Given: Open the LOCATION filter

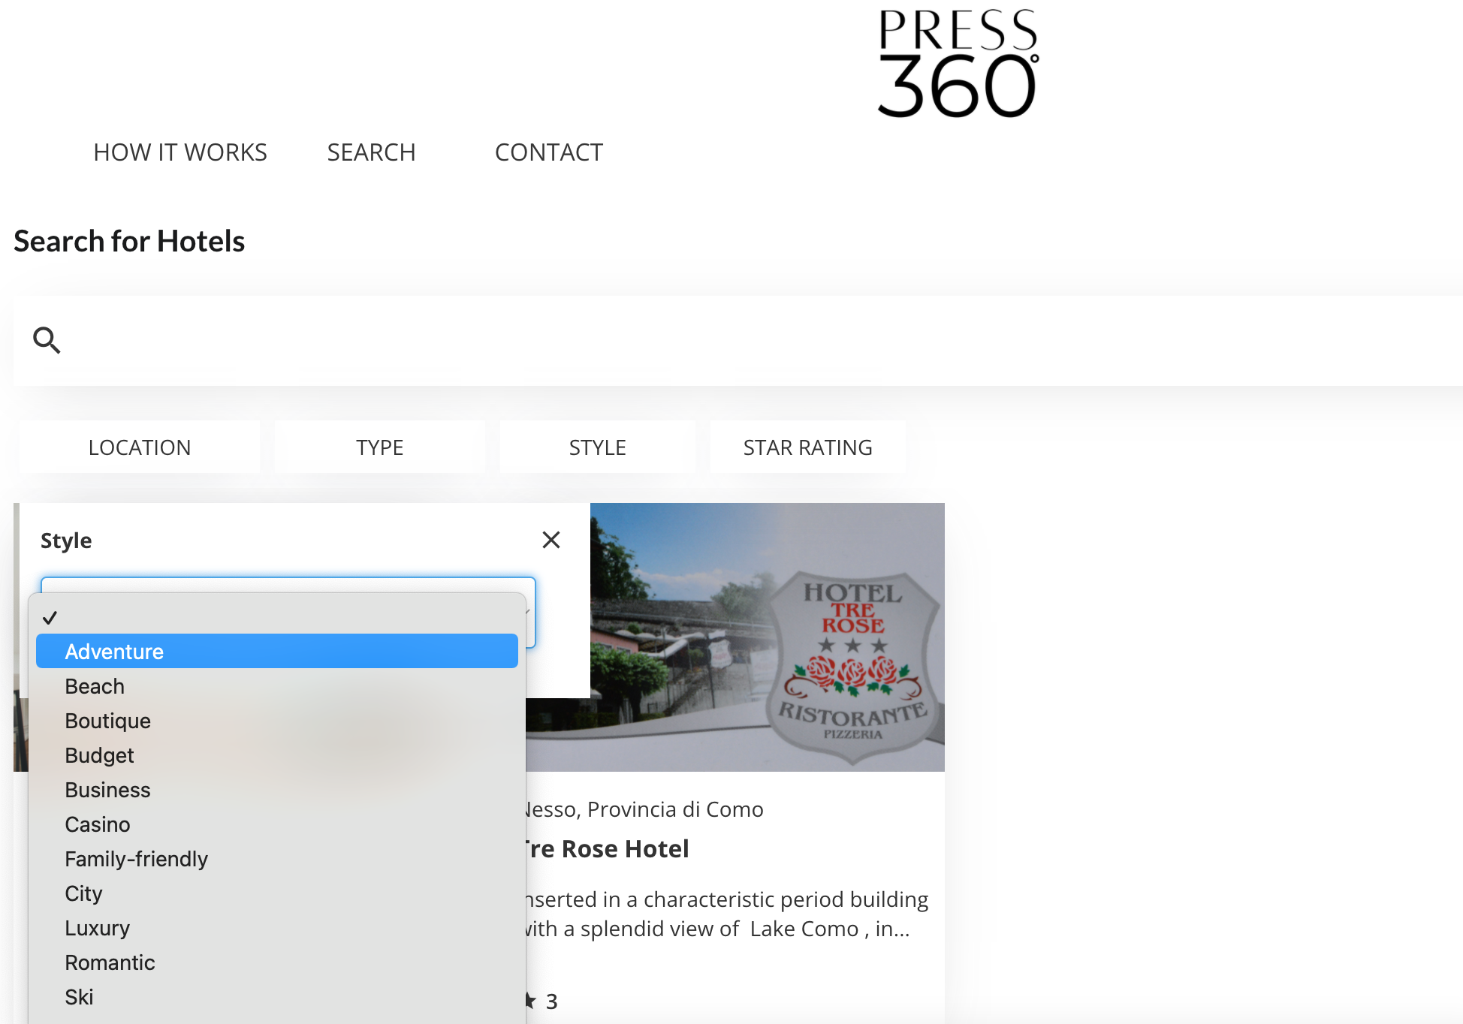Looking at the screenshot, I should pyautogui.click(x=140, y=447).
